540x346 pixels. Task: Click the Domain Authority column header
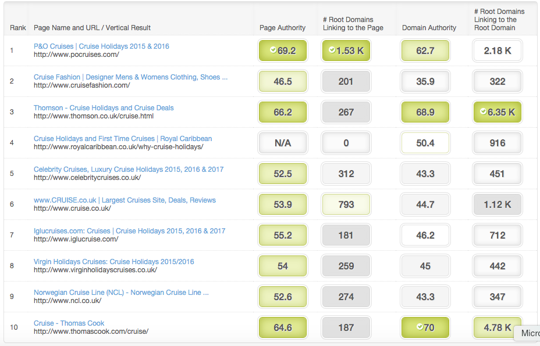point(429,28)
